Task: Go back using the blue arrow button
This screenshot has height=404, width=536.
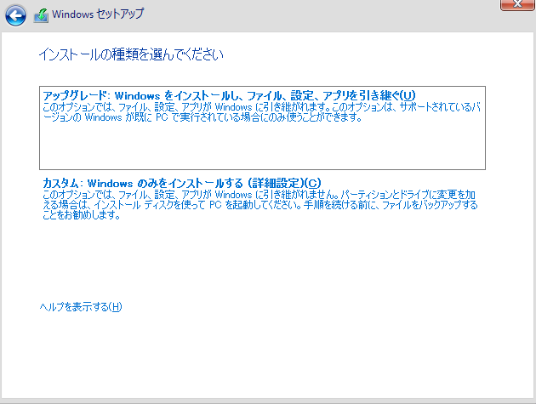Action: point(15,15)
